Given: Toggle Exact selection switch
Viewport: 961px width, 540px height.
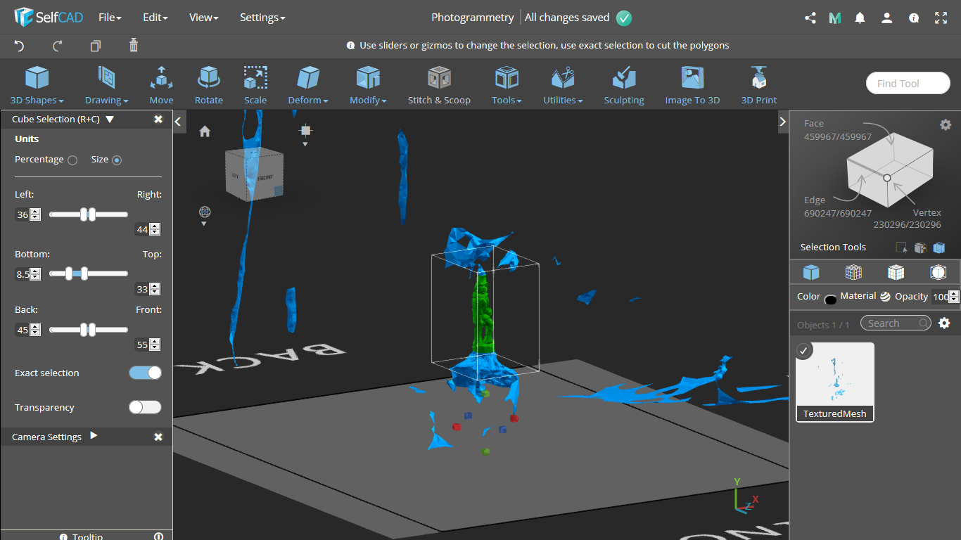Looking at the screenshot, I should coord(145,373).
